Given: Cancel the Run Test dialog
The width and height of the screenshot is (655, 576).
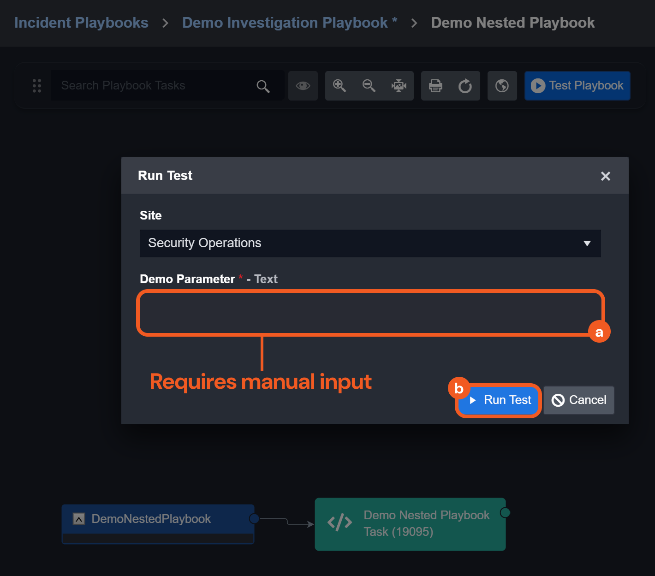Looking at the screenshot, I should (579, 400).
